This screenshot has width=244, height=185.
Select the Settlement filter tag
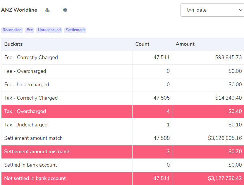pyautogui.click(x=75, y=30)
